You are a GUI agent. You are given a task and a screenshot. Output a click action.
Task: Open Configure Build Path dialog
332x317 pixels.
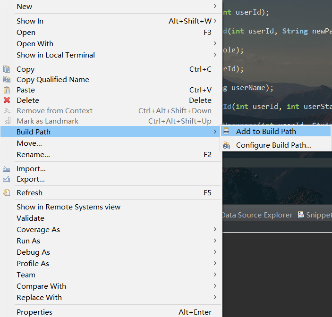(276, 145)
